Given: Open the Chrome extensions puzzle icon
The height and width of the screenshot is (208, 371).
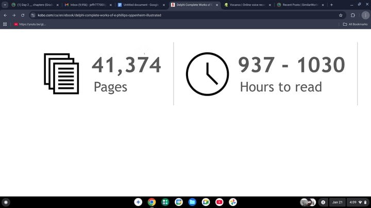Looking at the screenshot, I should click(353, 15).
